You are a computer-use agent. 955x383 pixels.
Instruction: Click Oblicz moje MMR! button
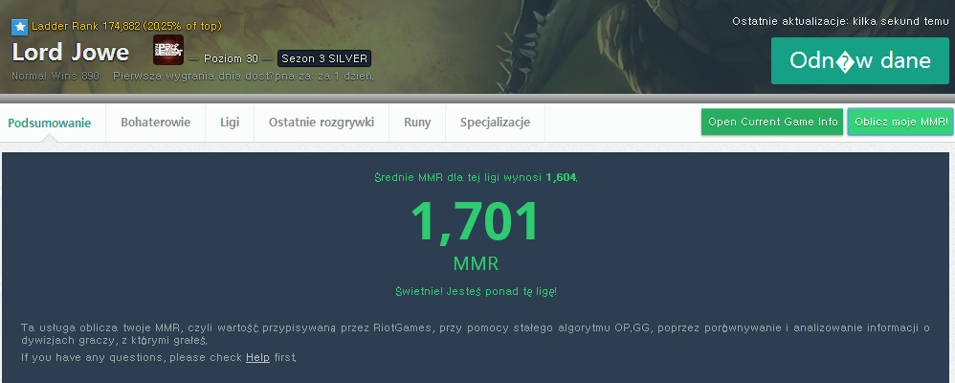click(901, 122)
